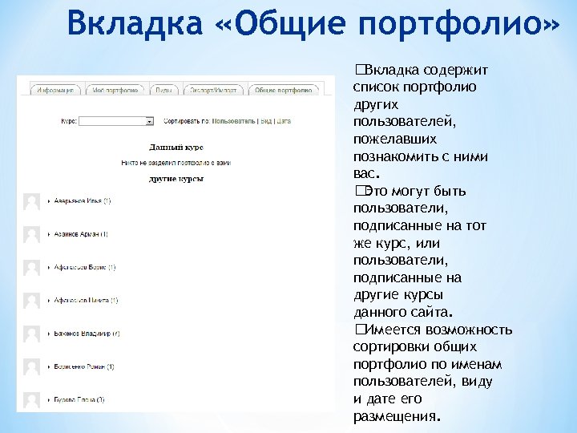Open the Курс dropdown list
Viewport: 577px width, 433px height.
116,121
